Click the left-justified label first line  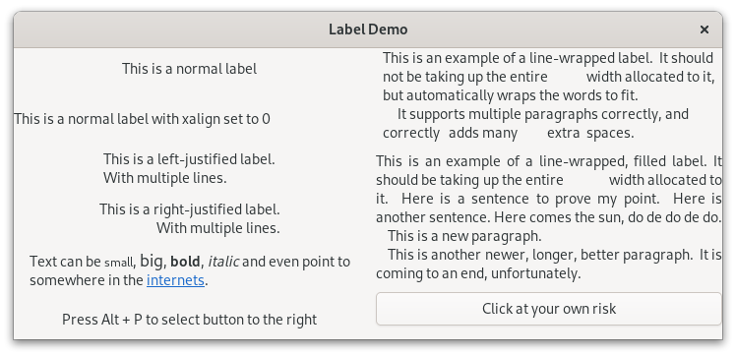(189, 159)
